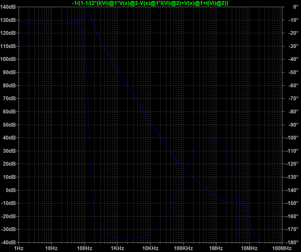Click the -40dB left axis label
The height and width of the screenshot is (252, 301).
click(x=8, y=242)
